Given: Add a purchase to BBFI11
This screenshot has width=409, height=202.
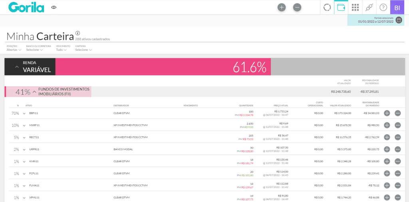Looking at the screenshot, I should [x=387, y=113].
